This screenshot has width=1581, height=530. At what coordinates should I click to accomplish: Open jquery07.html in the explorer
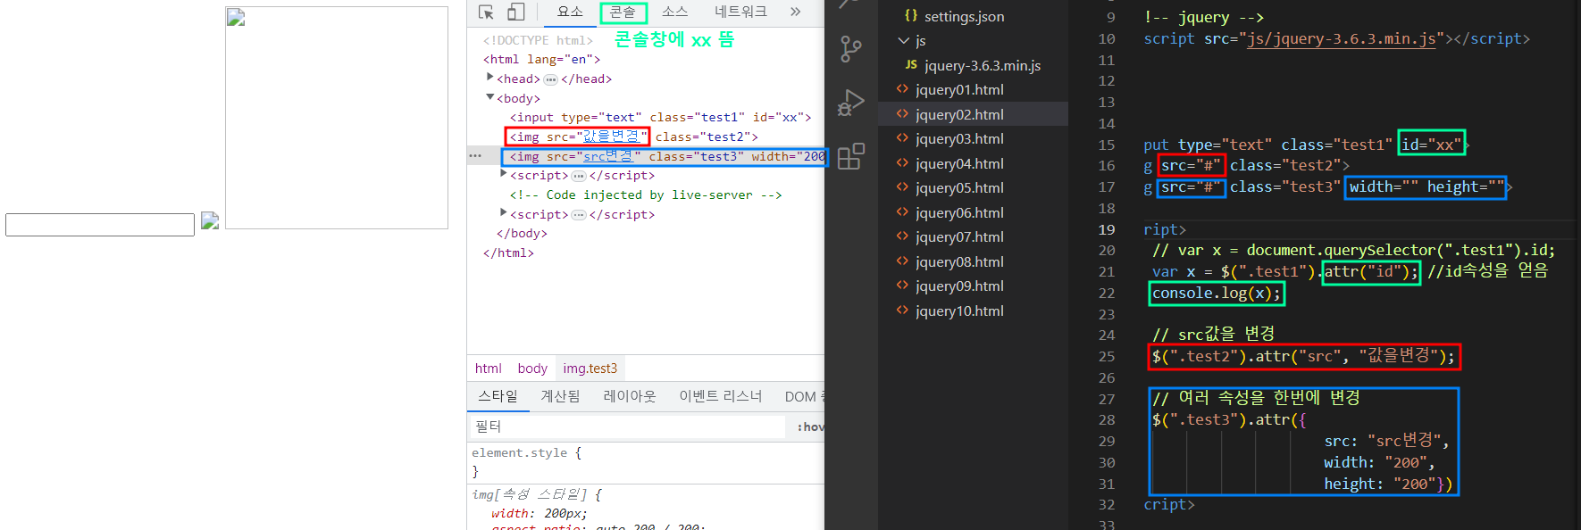[x=959, y=237]
